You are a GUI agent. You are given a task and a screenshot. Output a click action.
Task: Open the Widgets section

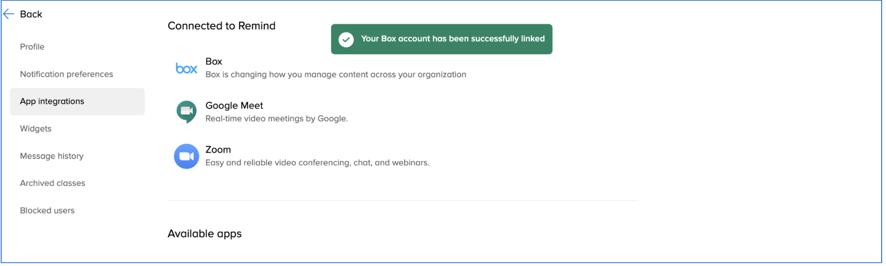coord(36,129)
